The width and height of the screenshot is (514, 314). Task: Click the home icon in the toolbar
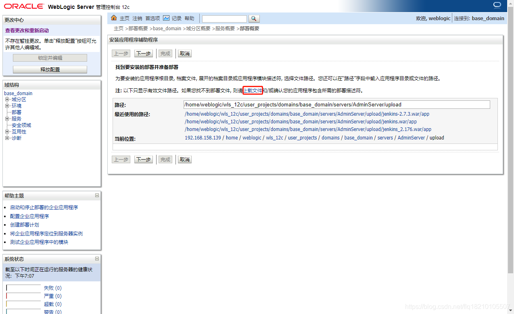point(114,18)
